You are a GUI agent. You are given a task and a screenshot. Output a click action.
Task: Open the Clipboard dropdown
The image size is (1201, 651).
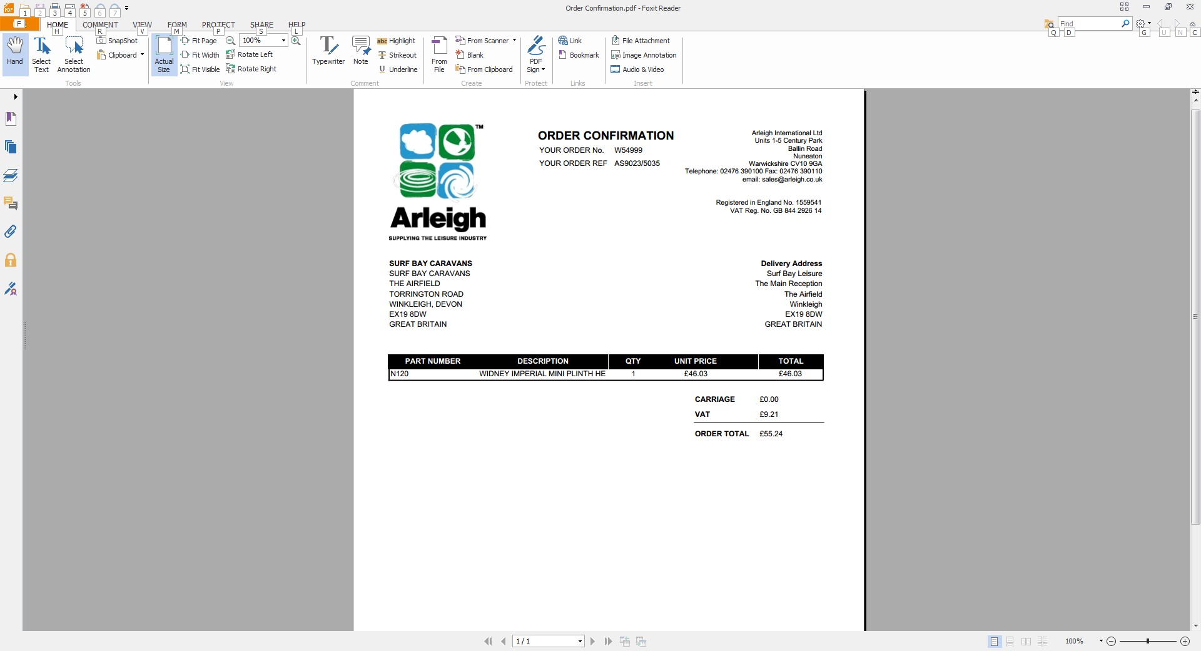point(121,55)
